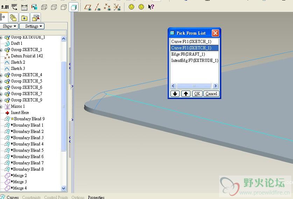Click the Mirror 1 feature icon
Viewport: 293px width, 199px height.
click(7, 107)
